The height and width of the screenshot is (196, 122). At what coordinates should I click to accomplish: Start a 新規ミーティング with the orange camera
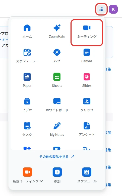click(x=27, y=172)
